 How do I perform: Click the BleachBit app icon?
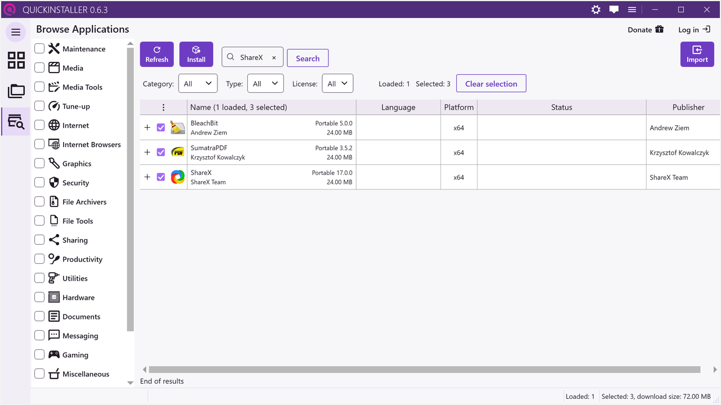(x=177, y=128)
